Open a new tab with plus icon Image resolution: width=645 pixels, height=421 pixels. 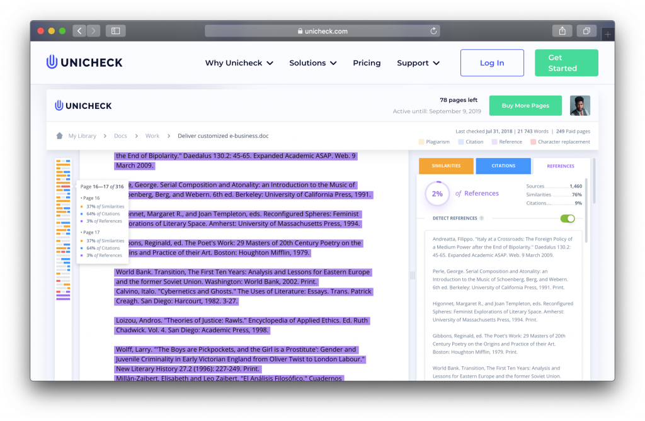tap(608, 35)
